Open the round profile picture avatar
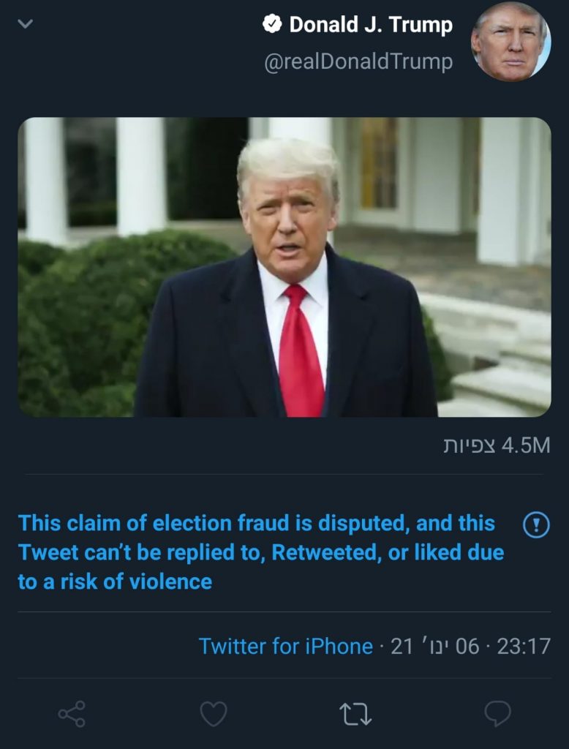Viewport: 569px width, 749px height. 510,41
